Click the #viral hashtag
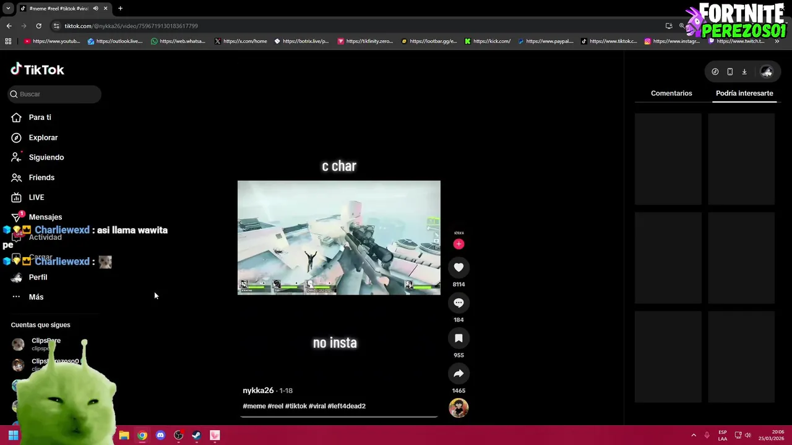Screen dimensions: 792x445 tap(317, 406)
